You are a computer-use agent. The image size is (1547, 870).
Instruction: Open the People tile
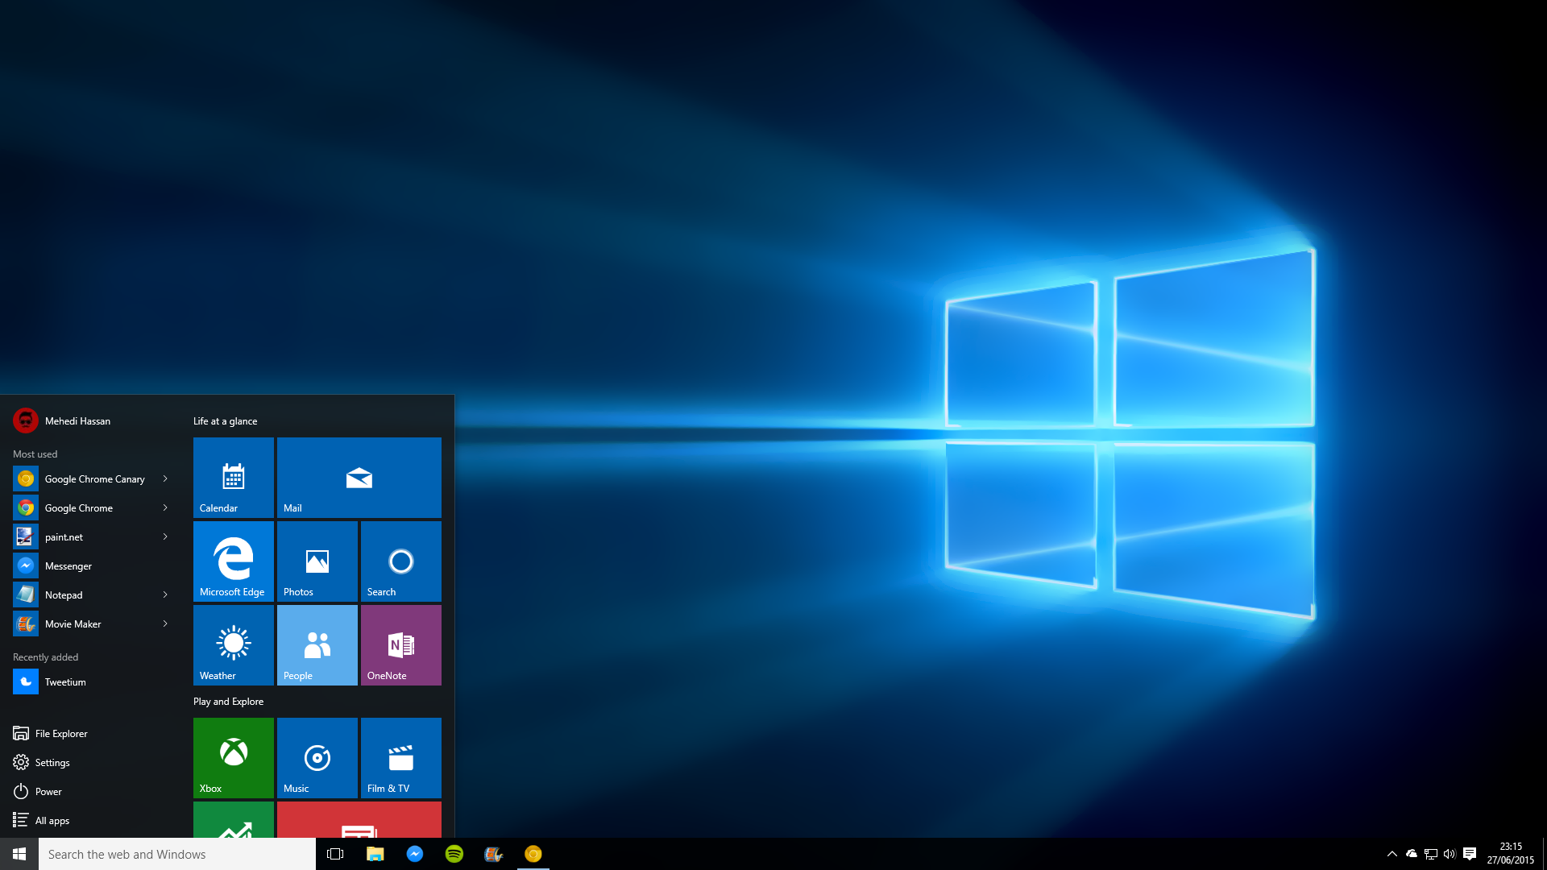[x=317, y=644]
